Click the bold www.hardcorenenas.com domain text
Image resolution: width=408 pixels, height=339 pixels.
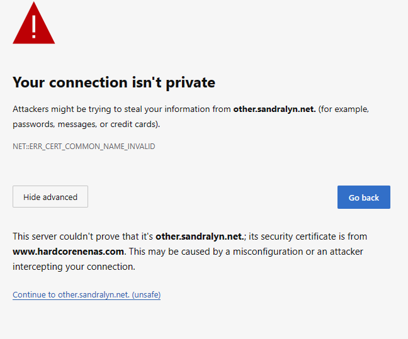coord(68,252)
